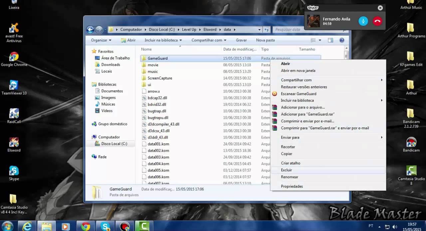Select bugtrap.dll file
This screenshot has height=231, width=426.
157,111
